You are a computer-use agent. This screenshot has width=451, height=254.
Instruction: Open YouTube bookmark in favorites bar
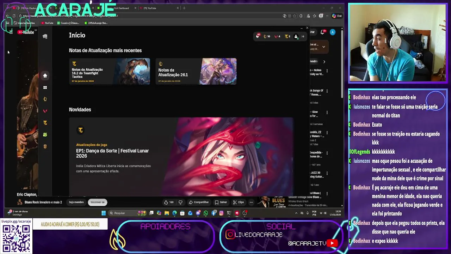[47, 23]
